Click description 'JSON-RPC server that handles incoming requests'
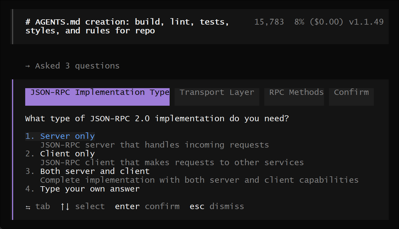Screen dimensions: 399x229 click(x=154, y=145)
